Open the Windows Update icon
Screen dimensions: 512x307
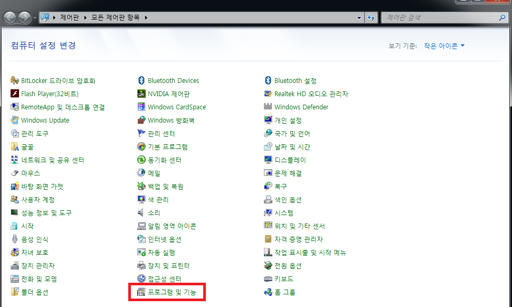pos(15,120)
